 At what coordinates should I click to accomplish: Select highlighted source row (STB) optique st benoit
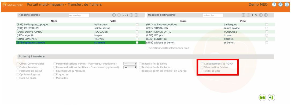coord(81,42)
